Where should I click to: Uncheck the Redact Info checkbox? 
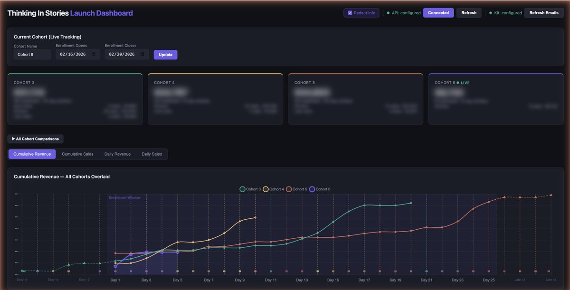[x=350, y=13]
